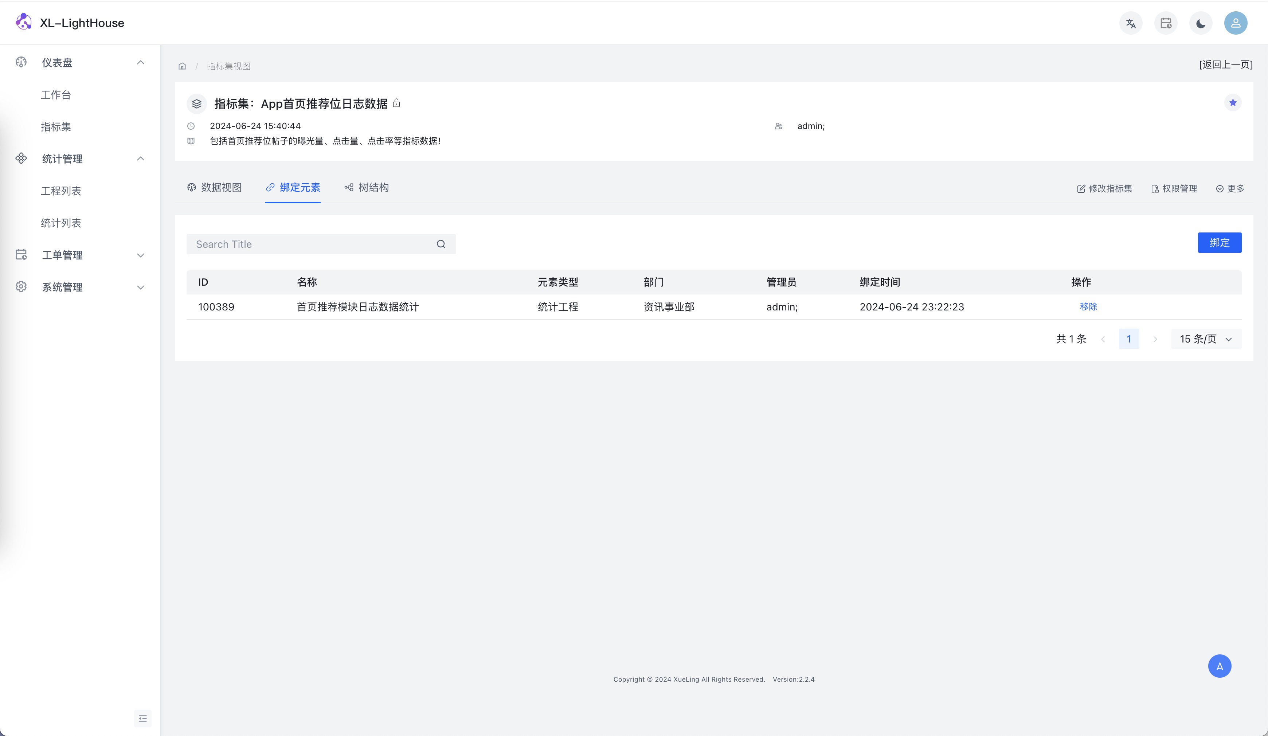Collapse the 仪表盘 sidebar section

140,62
